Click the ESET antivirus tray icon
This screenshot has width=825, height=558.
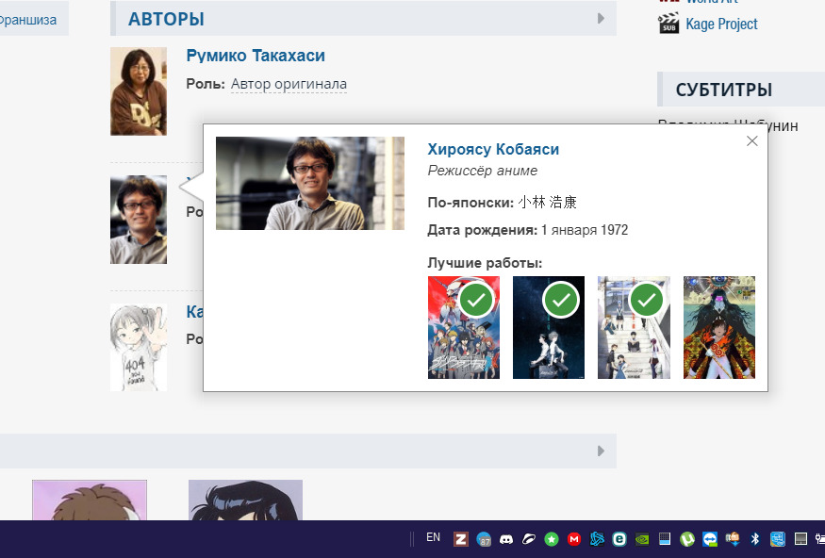click(619, 539)
